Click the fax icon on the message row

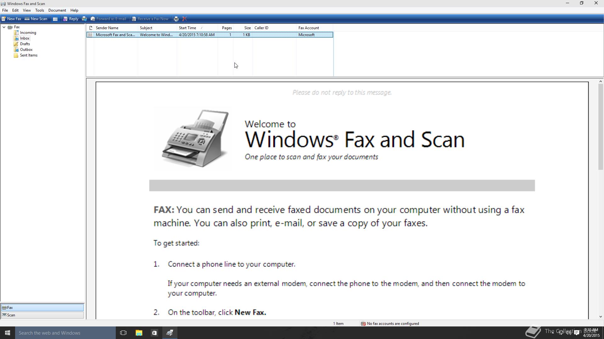click(x=90, y=35)
